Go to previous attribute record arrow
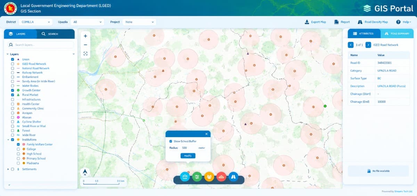417x196 pixels. pos(351,45)
